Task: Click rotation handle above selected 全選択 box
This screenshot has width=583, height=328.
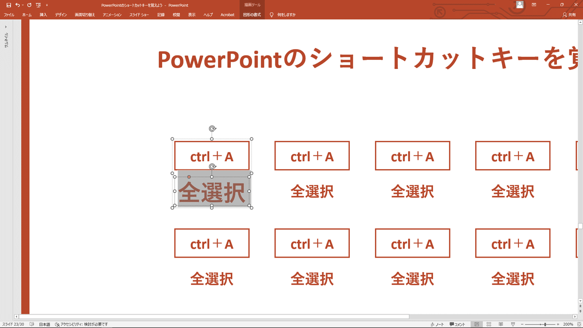Action: coord(212,167)
